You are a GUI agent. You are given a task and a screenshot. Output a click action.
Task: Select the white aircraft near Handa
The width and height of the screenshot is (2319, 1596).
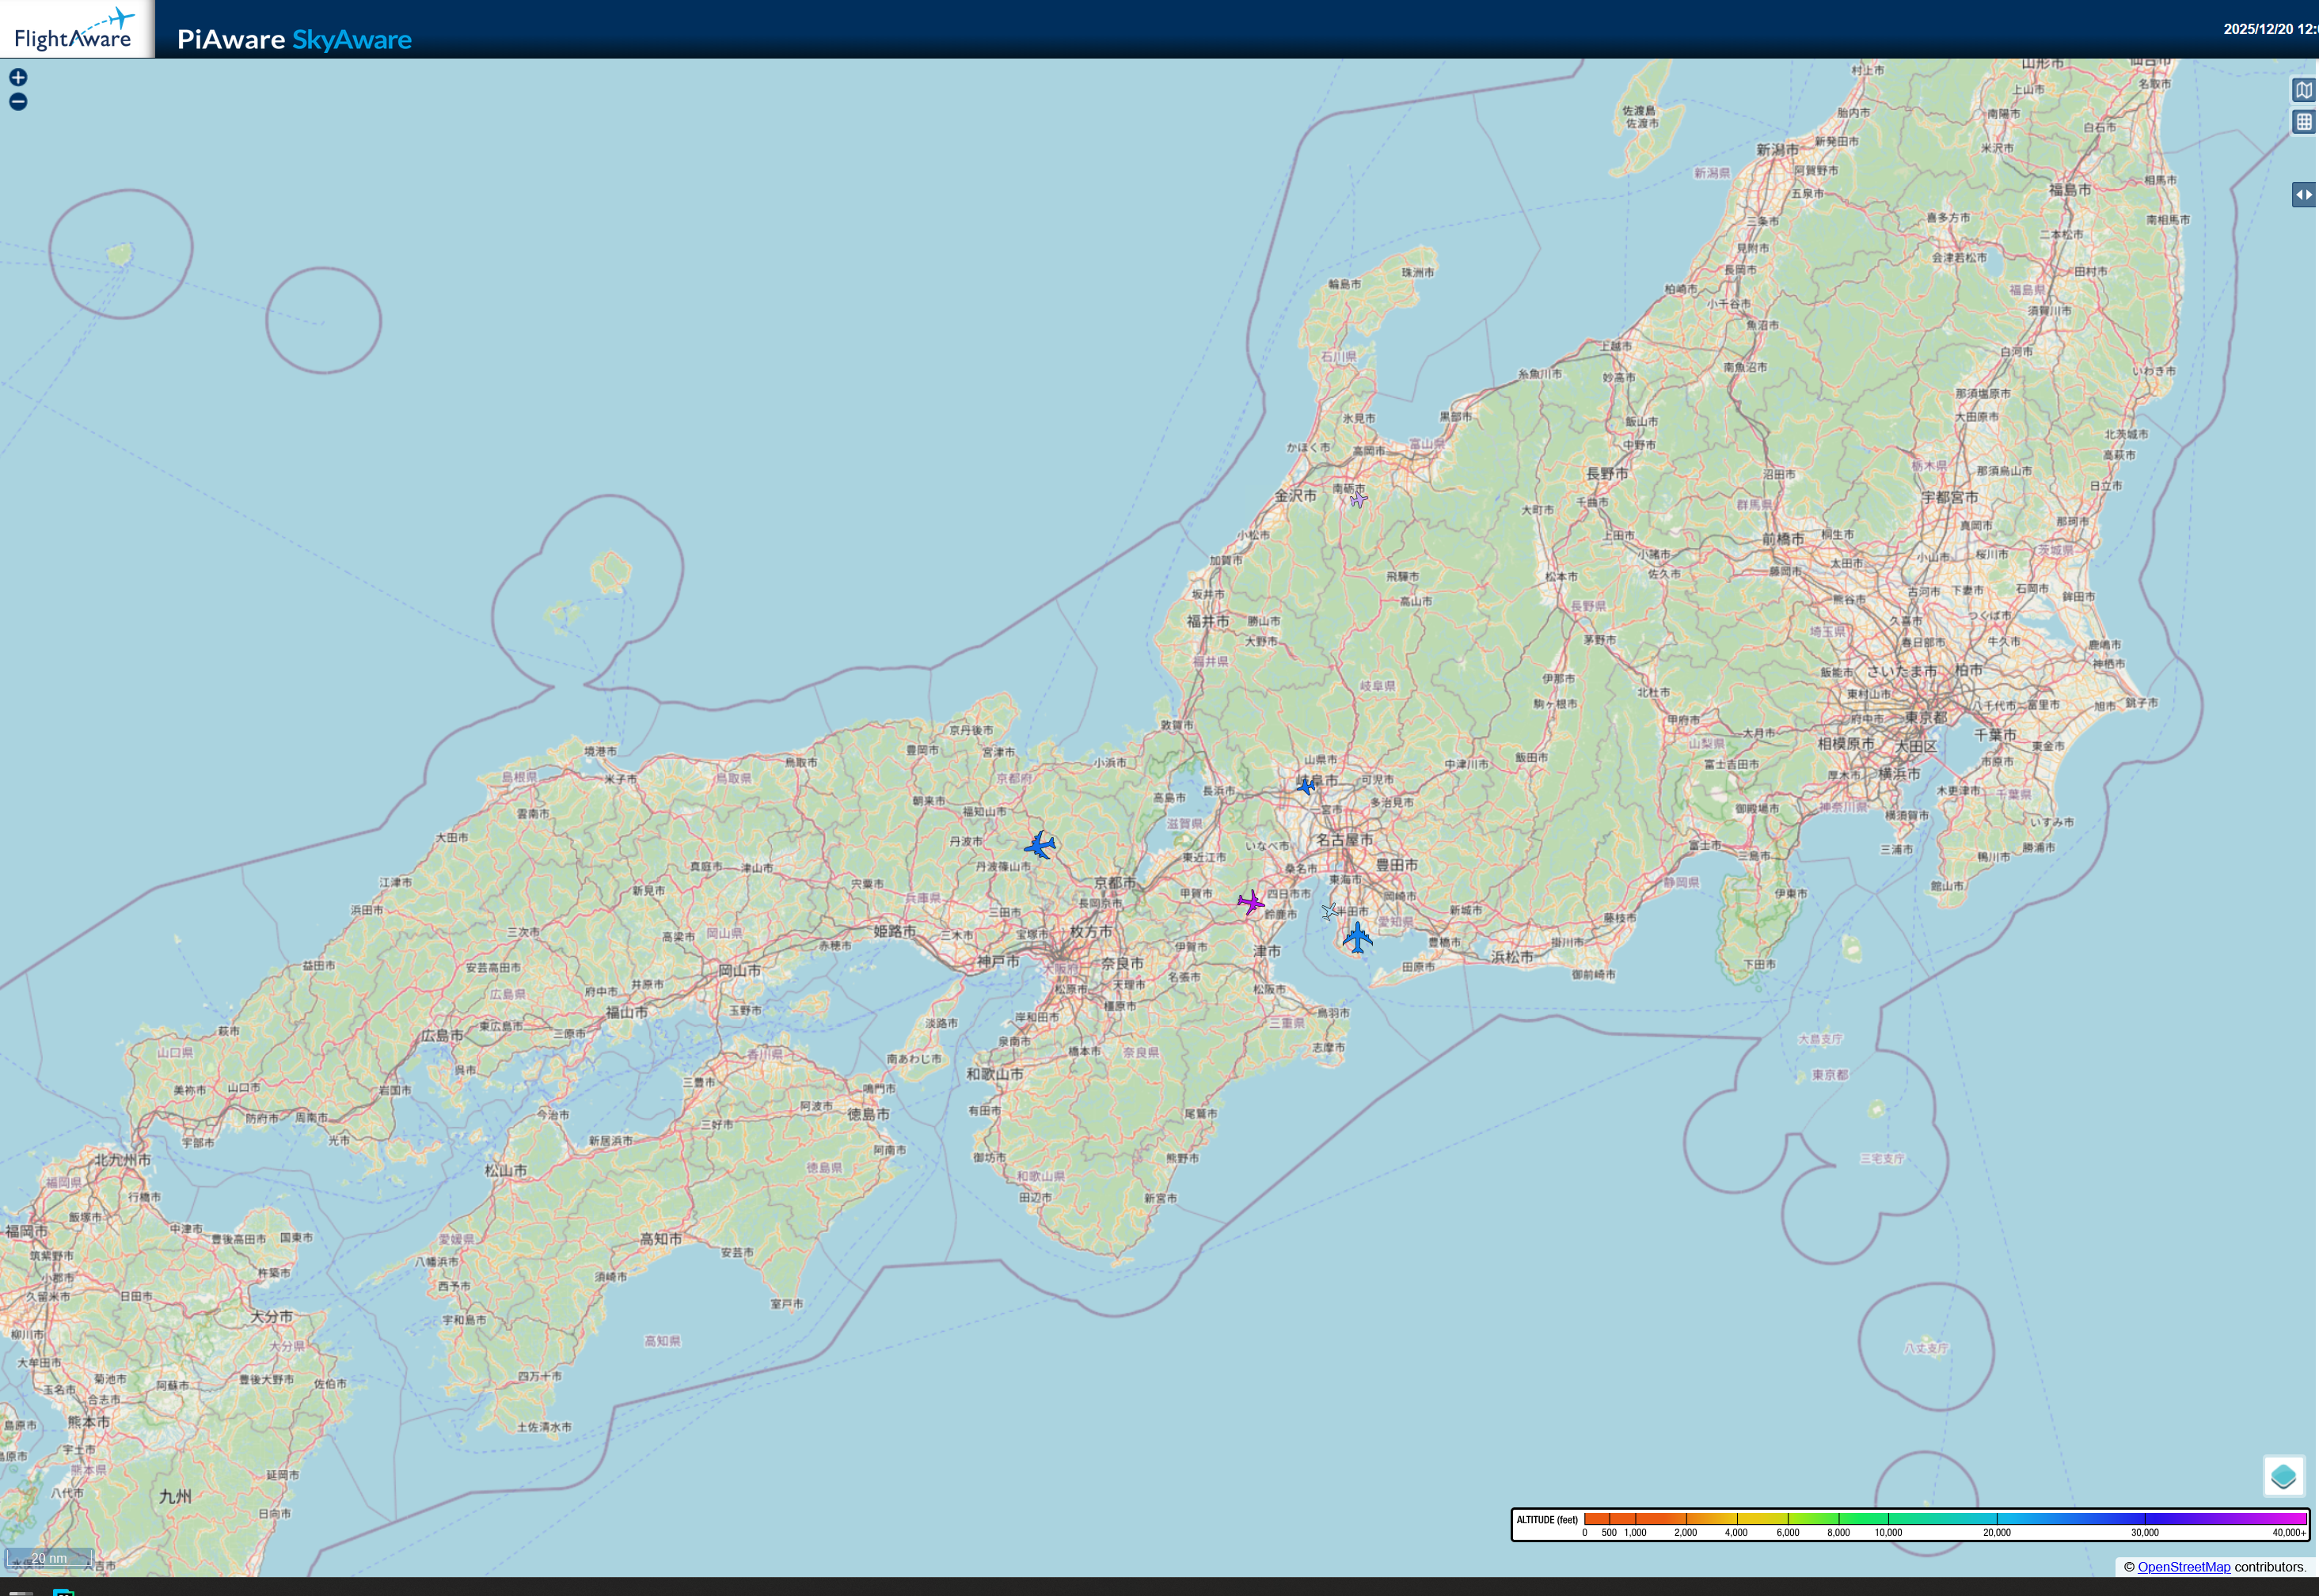[1329, 912]
